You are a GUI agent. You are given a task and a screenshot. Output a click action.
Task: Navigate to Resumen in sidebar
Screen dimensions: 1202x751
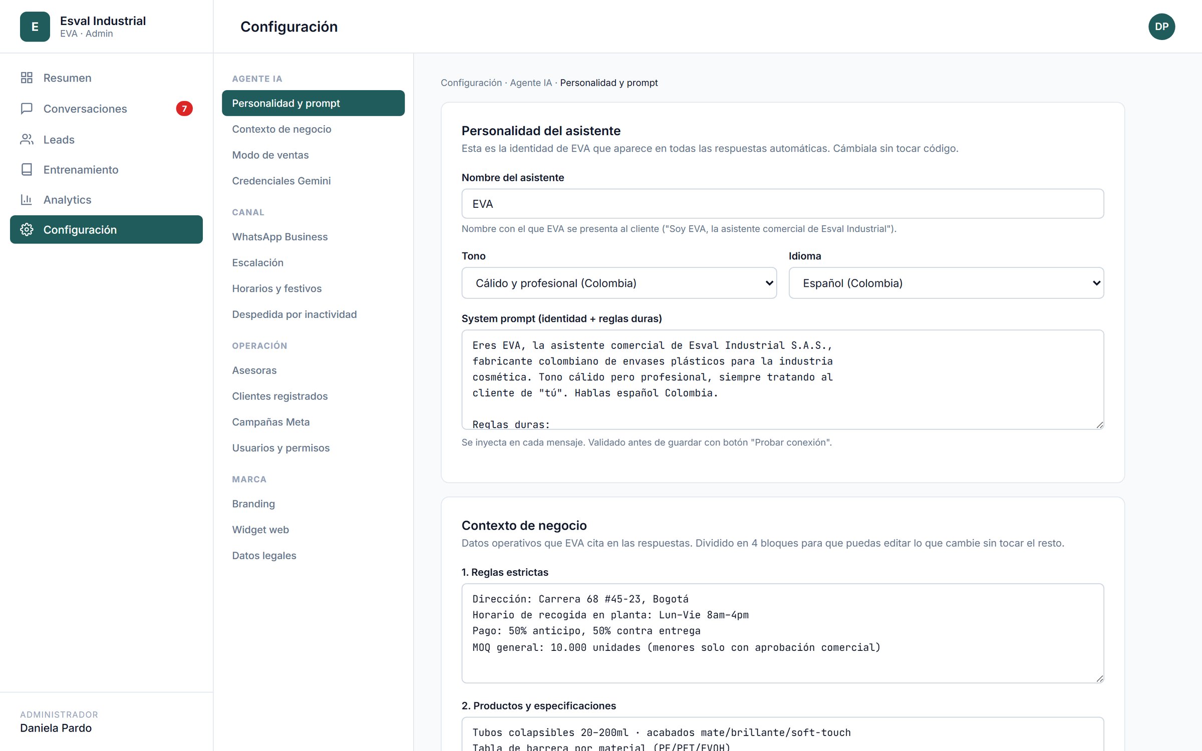click(x=106, y=78)
